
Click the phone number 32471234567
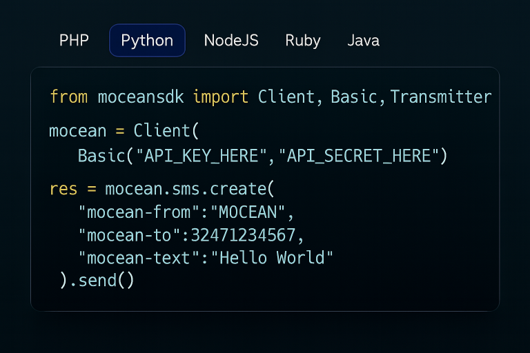(x=244, y=235)
